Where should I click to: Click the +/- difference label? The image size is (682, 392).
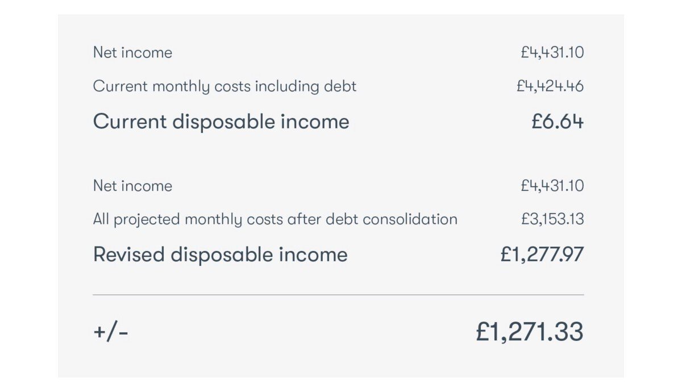[111, 332]
